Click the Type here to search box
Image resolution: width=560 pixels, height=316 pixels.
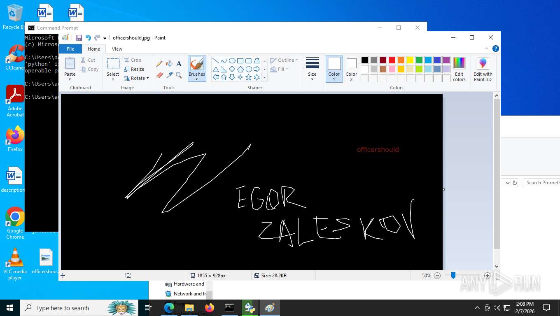79,308
